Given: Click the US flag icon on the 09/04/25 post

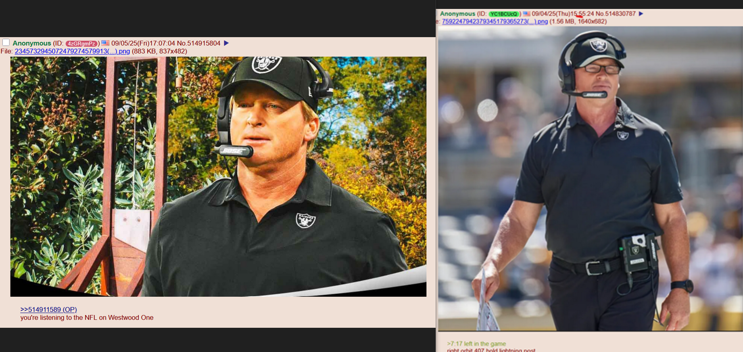Looking at the screenshot, I should pos(526,14).
